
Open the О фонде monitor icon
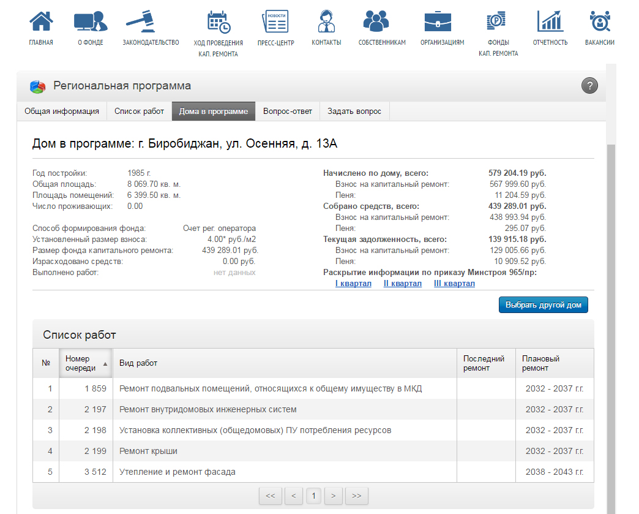click(x=91, y=21)
